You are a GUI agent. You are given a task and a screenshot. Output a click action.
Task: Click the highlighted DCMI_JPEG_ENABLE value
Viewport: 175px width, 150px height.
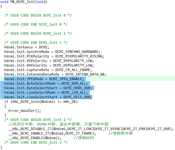(66, 79)
